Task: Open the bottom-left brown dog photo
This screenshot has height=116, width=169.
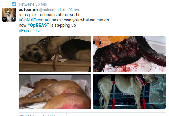Action: (x=55, y=91)
